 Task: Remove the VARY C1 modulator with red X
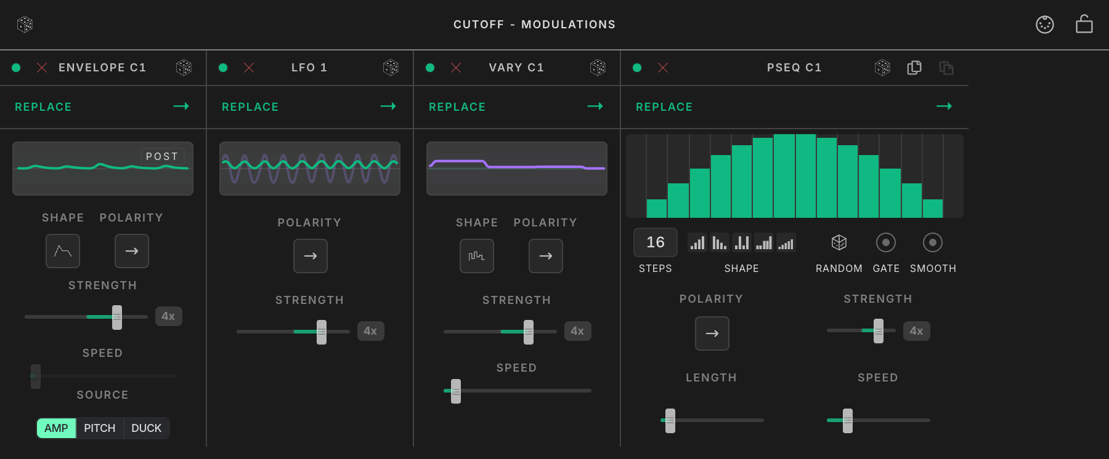(x=456, y=68)
